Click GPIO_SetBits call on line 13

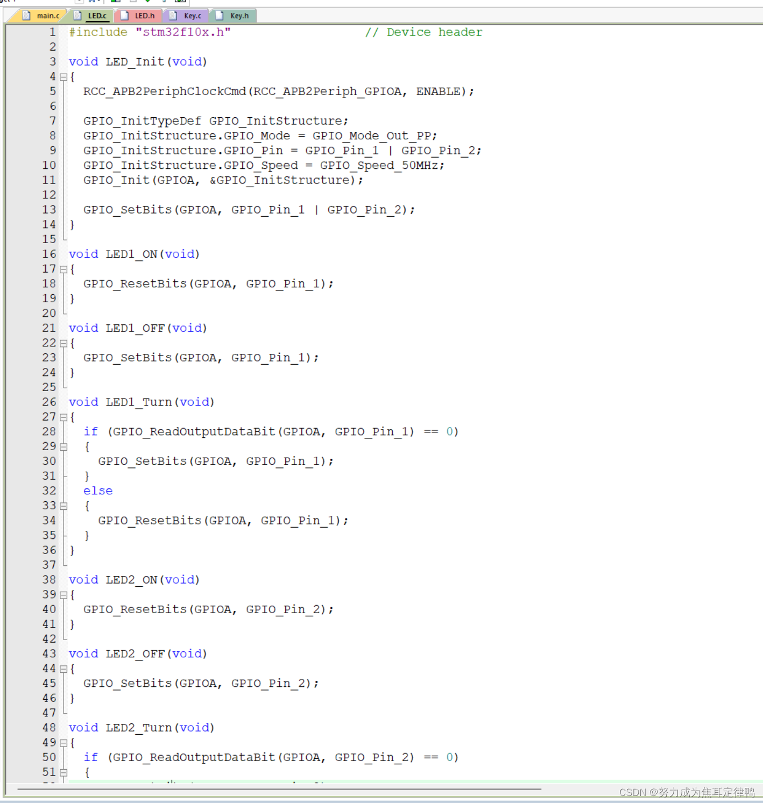(249, 210)
